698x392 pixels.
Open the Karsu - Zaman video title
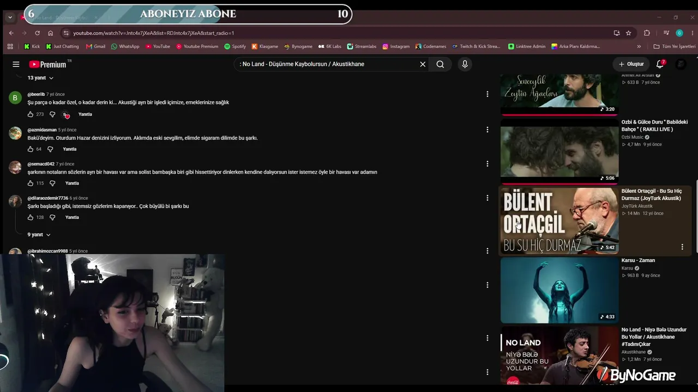pos(638,260)
